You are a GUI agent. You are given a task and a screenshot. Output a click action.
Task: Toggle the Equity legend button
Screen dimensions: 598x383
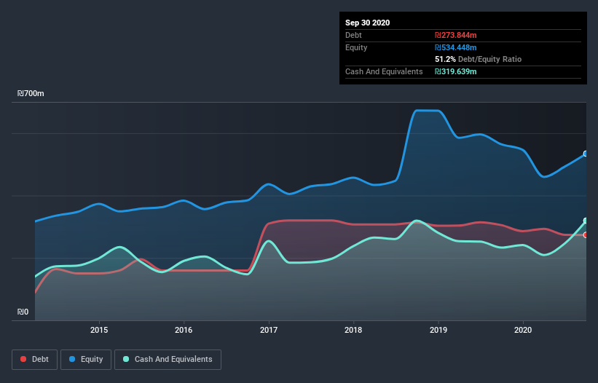[x=86, y=360]
